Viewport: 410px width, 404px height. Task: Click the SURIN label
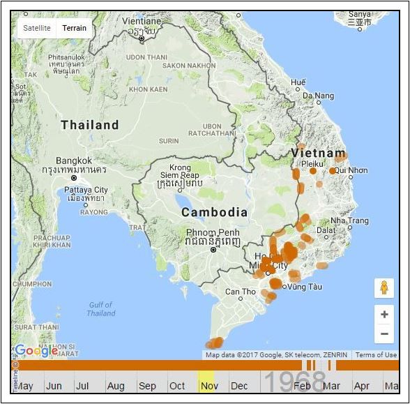[169, 141]
